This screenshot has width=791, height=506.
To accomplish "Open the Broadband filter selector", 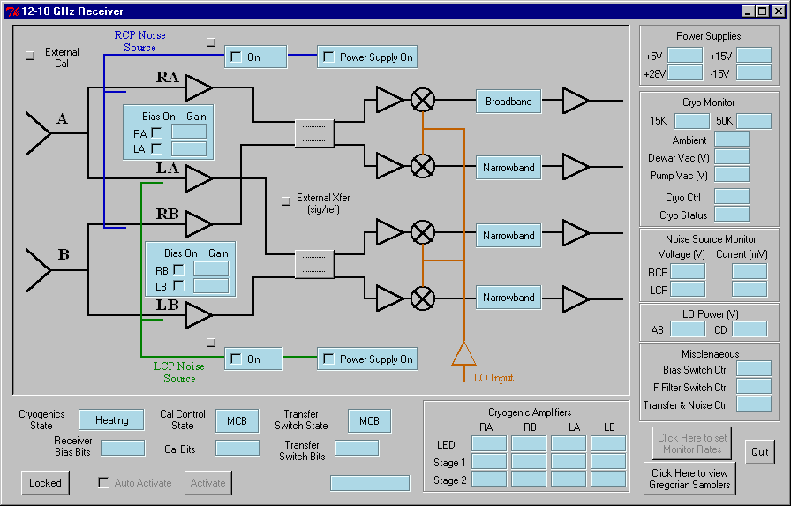I will pos(508,102).
